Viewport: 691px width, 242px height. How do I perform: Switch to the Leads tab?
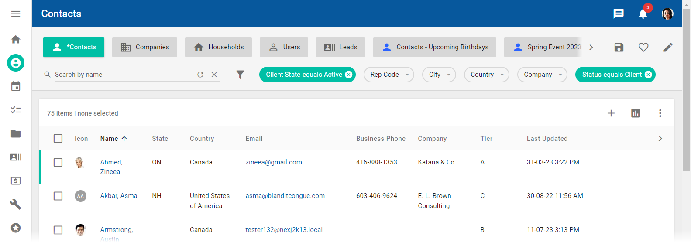[340, 47]
